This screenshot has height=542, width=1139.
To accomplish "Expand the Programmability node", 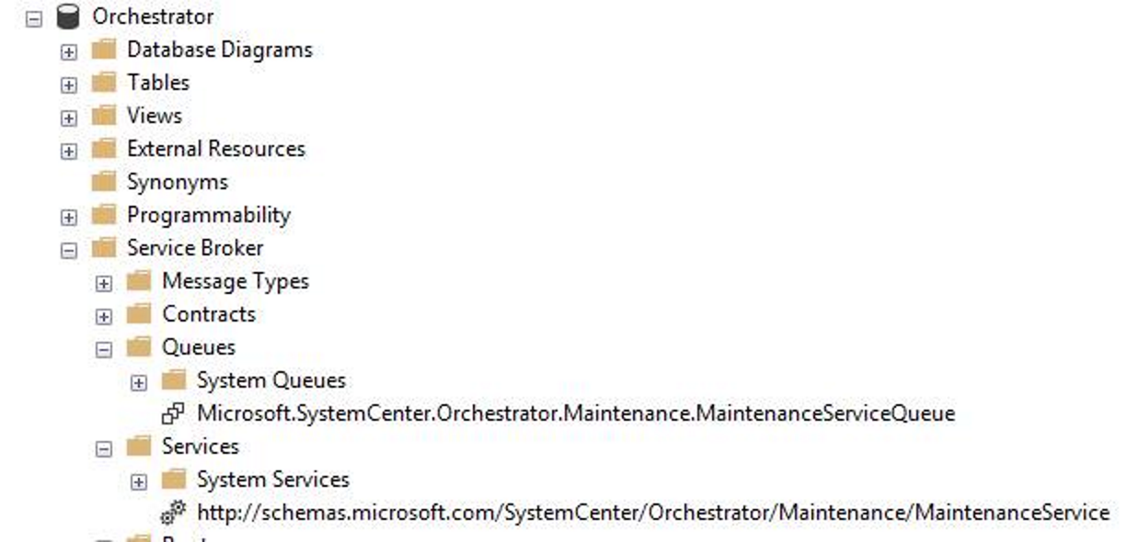I will point(69,218).
